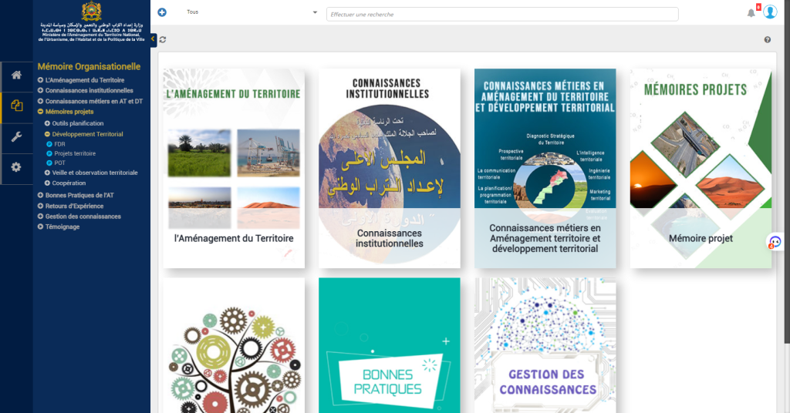Select 'FDR' item in the tree
Viewport: 790px width, 413px height.
[x=59, y=144]
